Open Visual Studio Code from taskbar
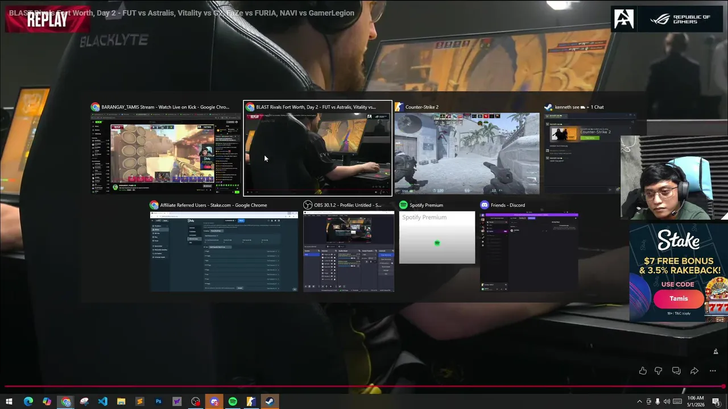This screenshot has height=409, width=728. click(102, 402)
